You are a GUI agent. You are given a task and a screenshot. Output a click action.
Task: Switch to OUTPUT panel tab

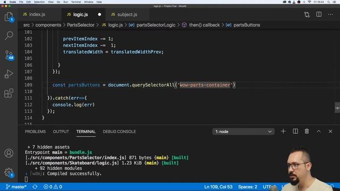[61, 132]
